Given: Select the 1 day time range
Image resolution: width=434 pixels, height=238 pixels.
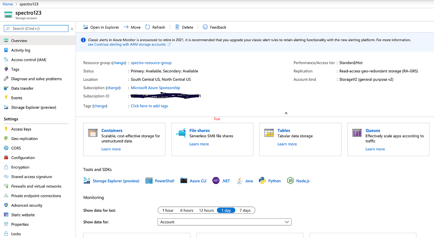Looking at the screenshot, I should [226, 210].
